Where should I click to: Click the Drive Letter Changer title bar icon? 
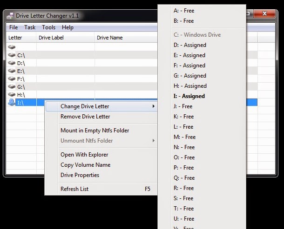pos(10,16)
